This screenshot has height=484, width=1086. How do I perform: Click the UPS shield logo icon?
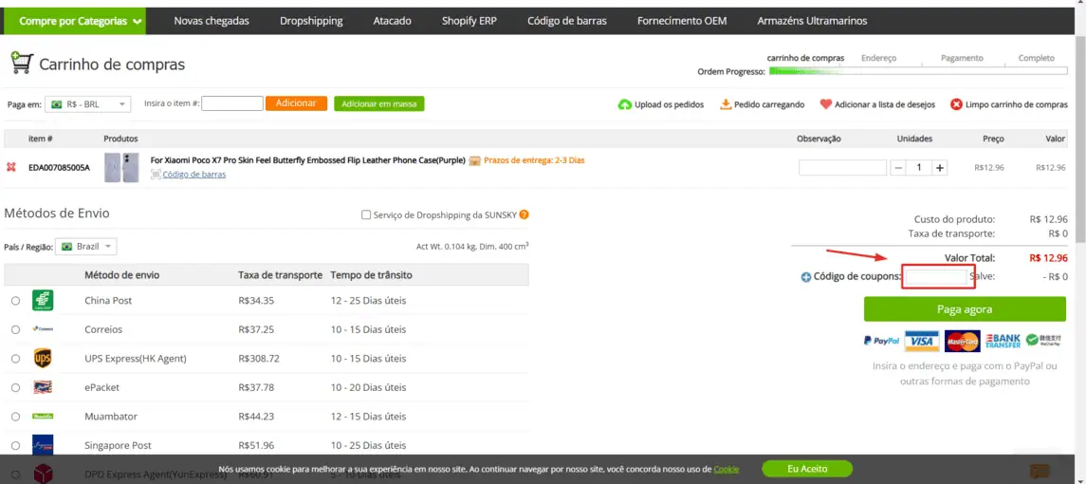[x=43, y=359]
